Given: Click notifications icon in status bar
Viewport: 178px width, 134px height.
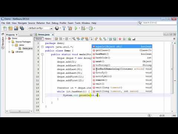Looking at the screenshot, I should pos(149,115).
